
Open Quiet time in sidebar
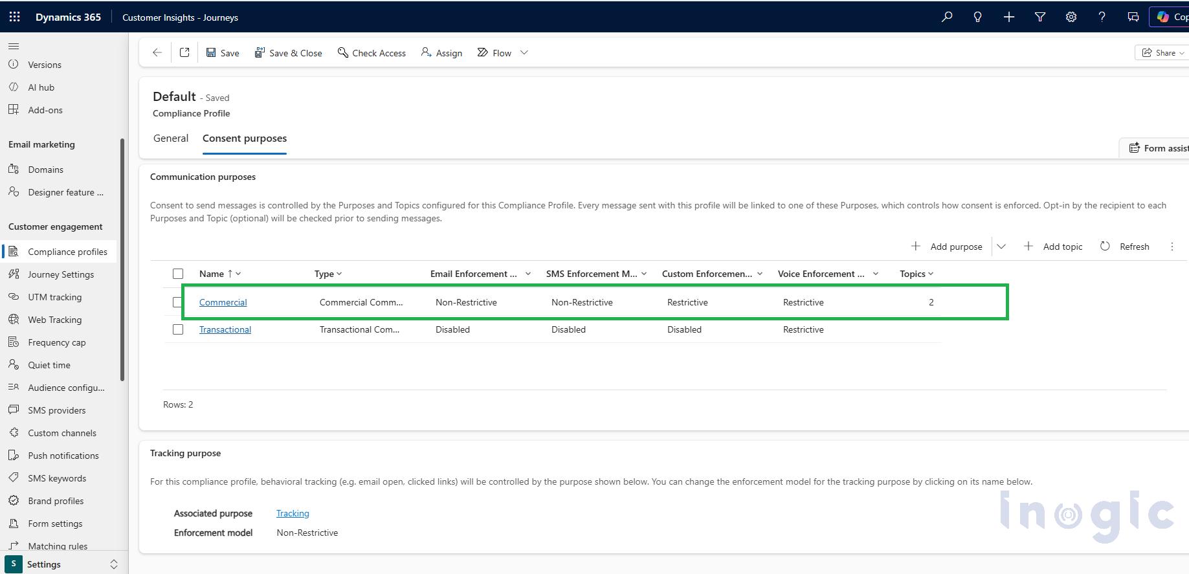coord(49,365)
